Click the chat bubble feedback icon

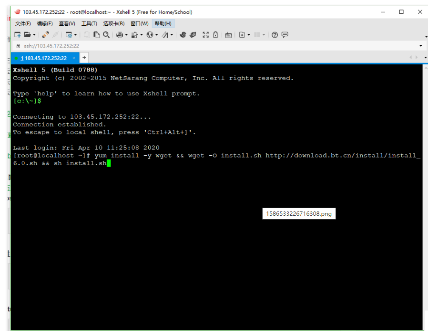click(x=285, y=35)
